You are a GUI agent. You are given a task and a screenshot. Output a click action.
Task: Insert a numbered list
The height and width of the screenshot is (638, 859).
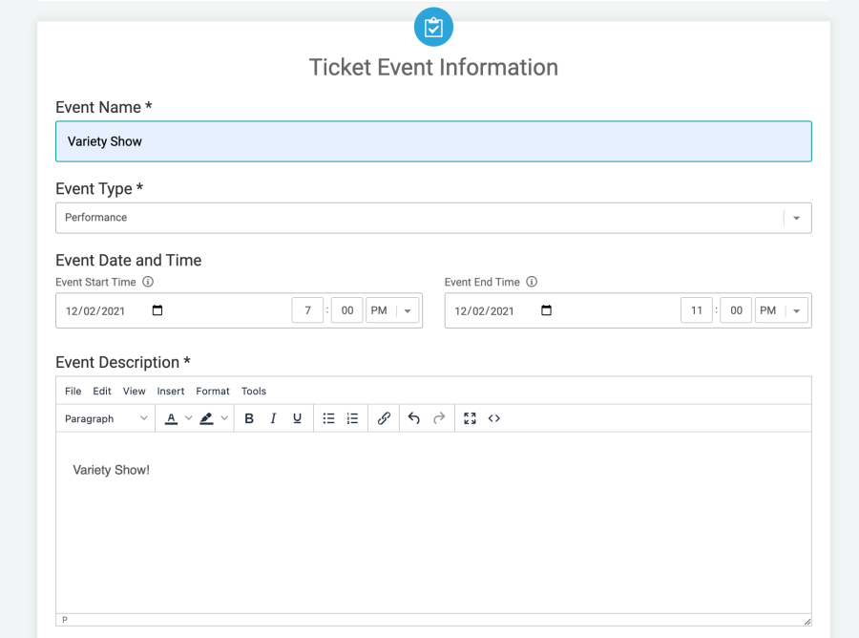coord(352,418)
